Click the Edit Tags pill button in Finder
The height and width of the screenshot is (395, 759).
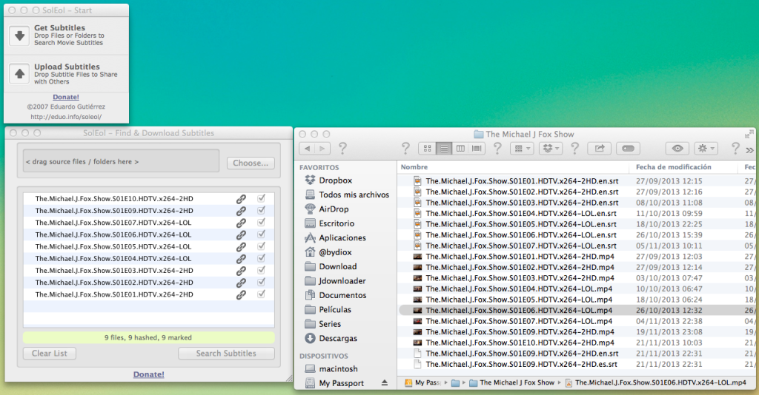628,149
